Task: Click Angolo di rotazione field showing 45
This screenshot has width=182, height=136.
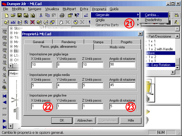Action: click(x=122, y=85)
